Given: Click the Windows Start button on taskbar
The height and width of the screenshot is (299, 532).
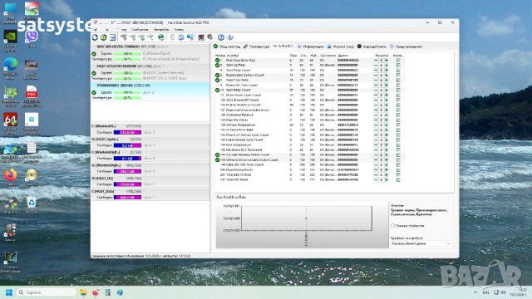Looking at the screenshot, I should pos(9,292).
